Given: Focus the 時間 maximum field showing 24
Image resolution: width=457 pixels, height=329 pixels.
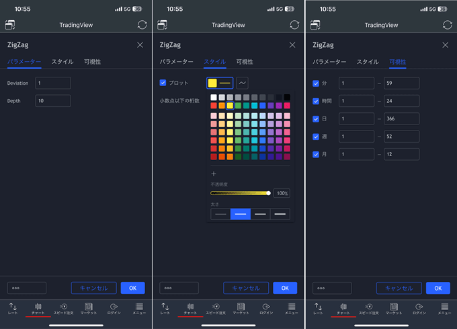Looking at the screenshot, I should (402, 101).
